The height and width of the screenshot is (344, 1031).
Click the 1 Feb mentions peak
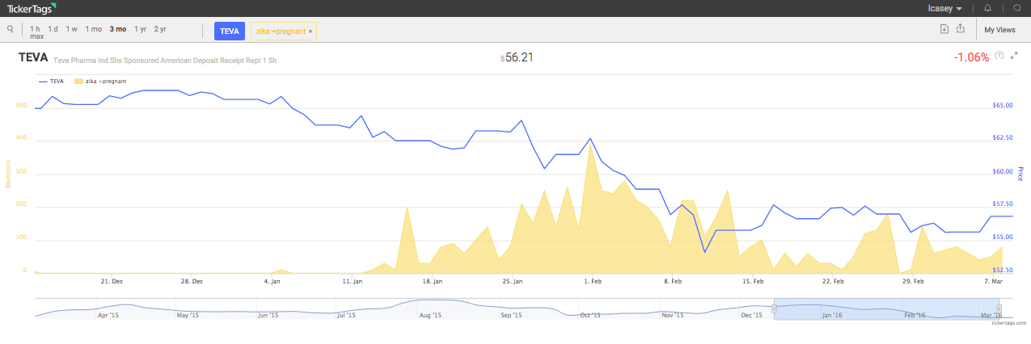click(592, 145)
